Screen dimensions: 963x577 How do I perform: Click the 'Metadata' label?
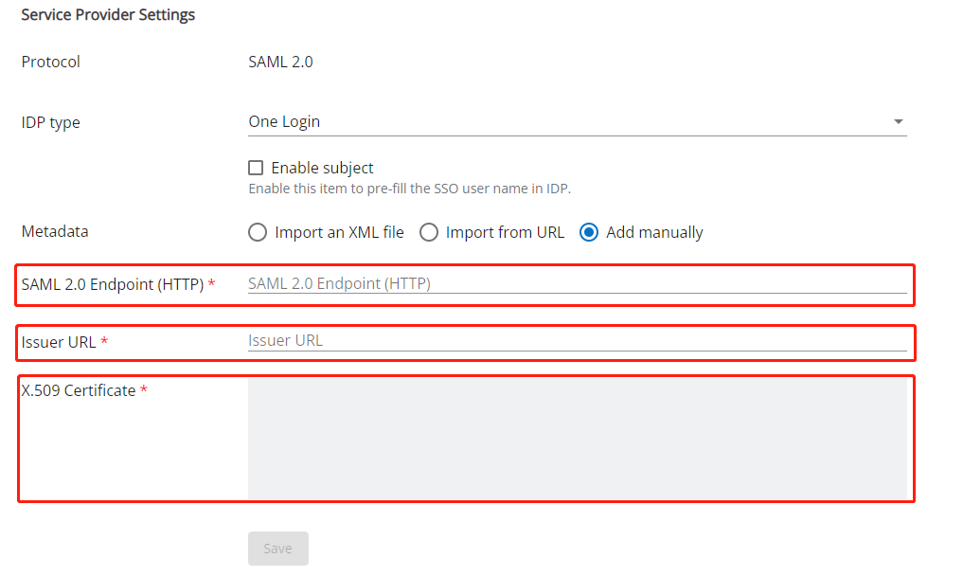[x=55, y=232]
